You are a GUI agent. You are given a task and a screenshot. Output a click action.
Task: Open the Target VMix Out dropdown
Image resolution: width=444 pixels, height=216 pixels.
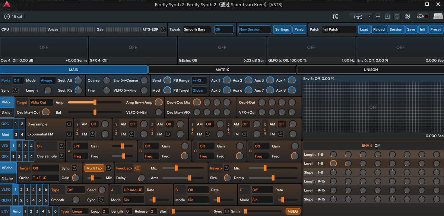pyautogui.click(x=42, y=102)
